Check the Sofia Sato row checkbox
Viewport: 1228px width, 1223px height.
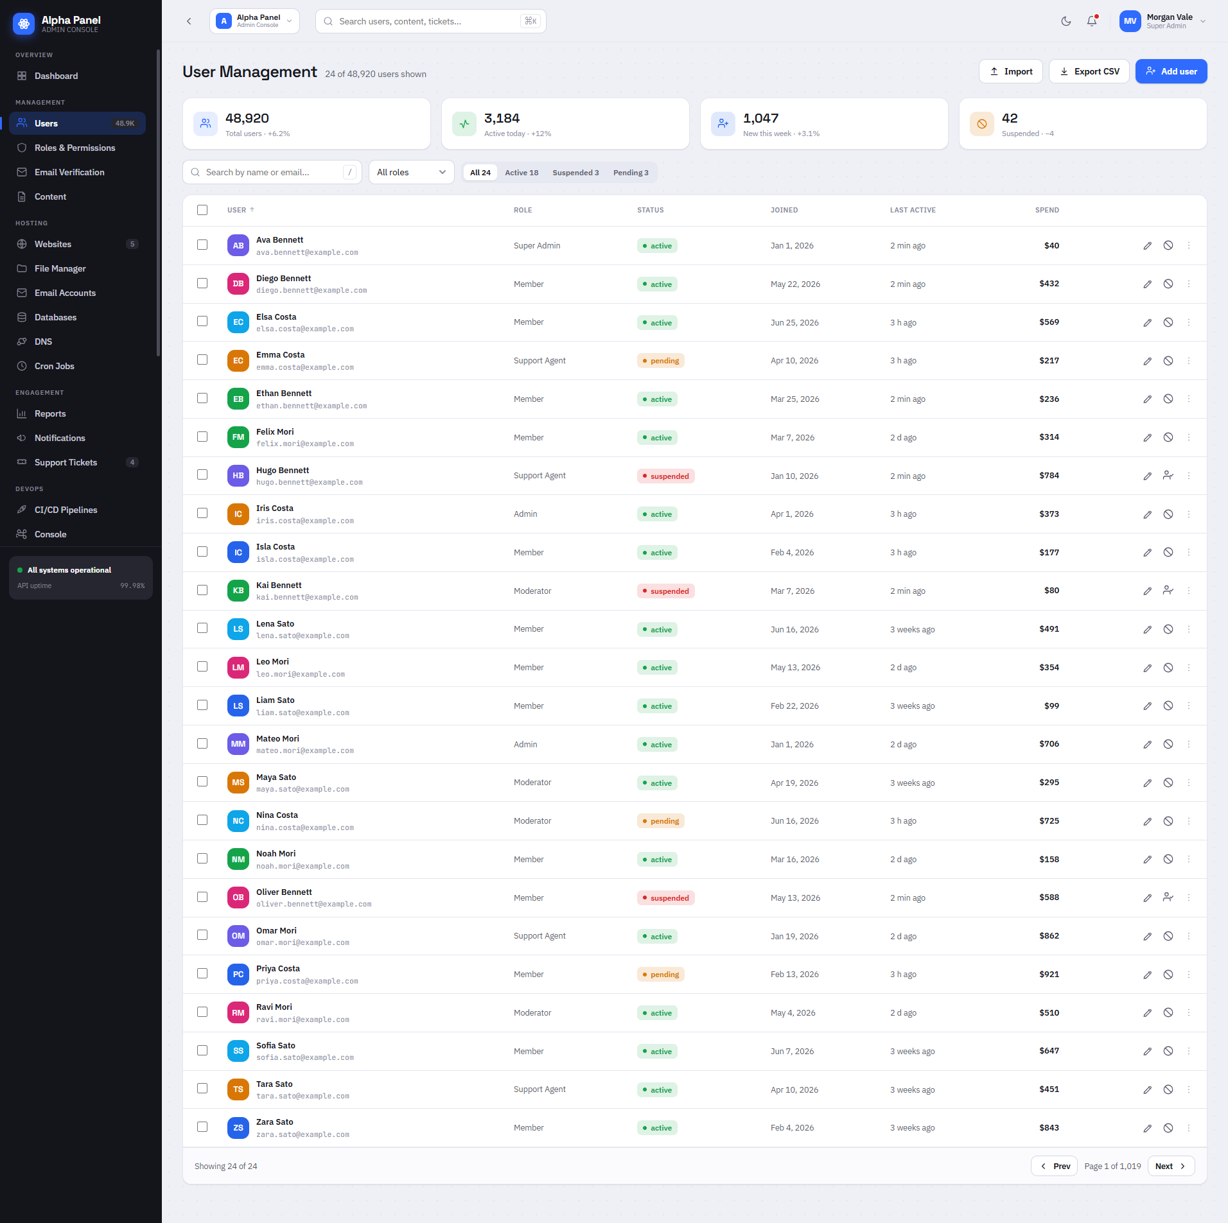tap(202, 1050)
